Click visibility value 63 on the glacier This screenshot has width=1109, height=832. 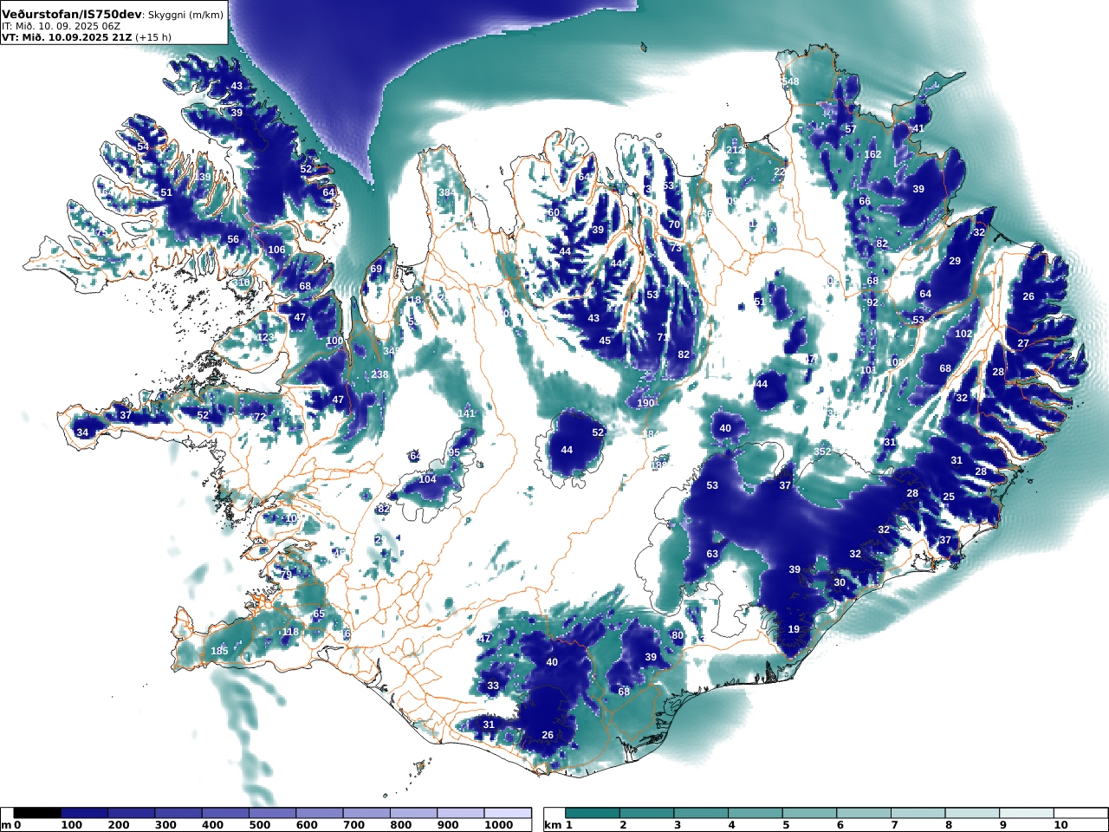tap(712, 555)
